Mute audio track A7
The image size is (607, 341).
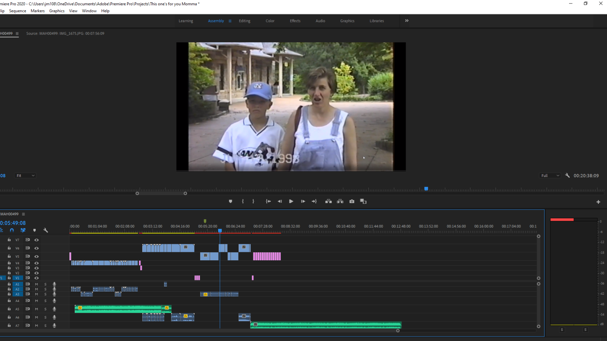[36, 325]
